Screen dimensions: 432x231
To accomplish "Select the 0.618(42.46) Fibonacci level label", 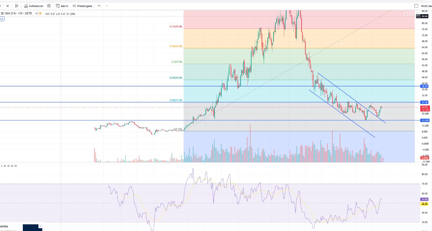I will (x=176, y=78).
